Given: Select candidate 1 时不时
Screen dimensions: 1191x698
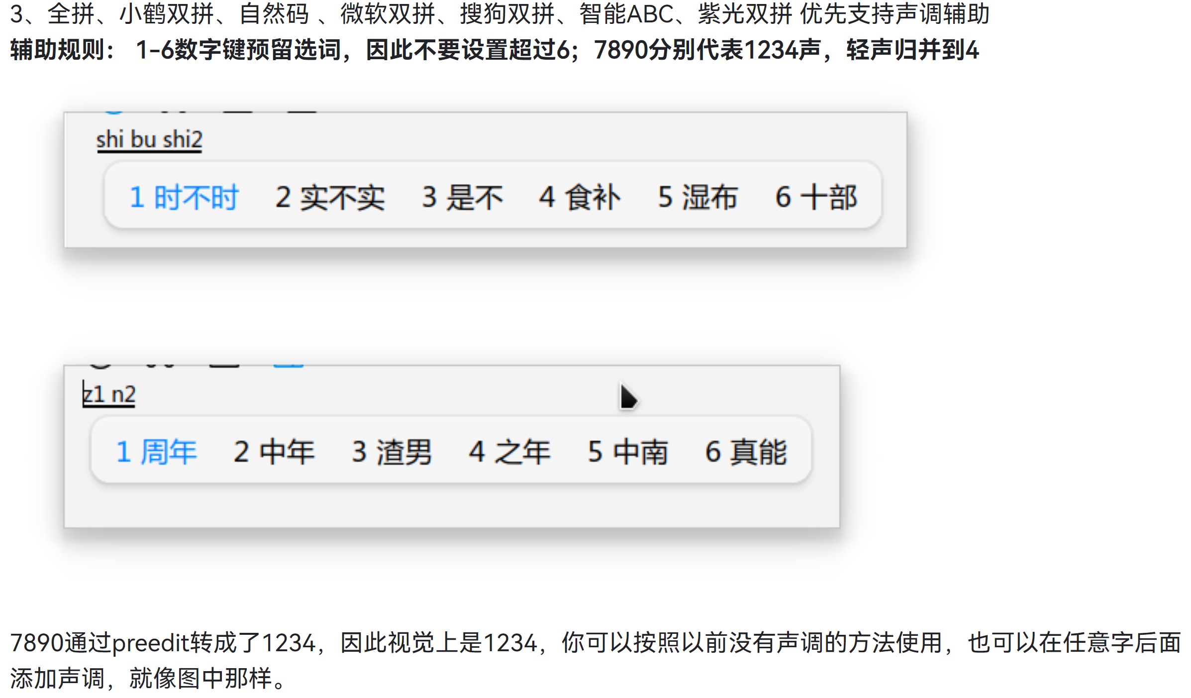Looking at the screenshot, I should pyautogui.click(x=184, y=197).
